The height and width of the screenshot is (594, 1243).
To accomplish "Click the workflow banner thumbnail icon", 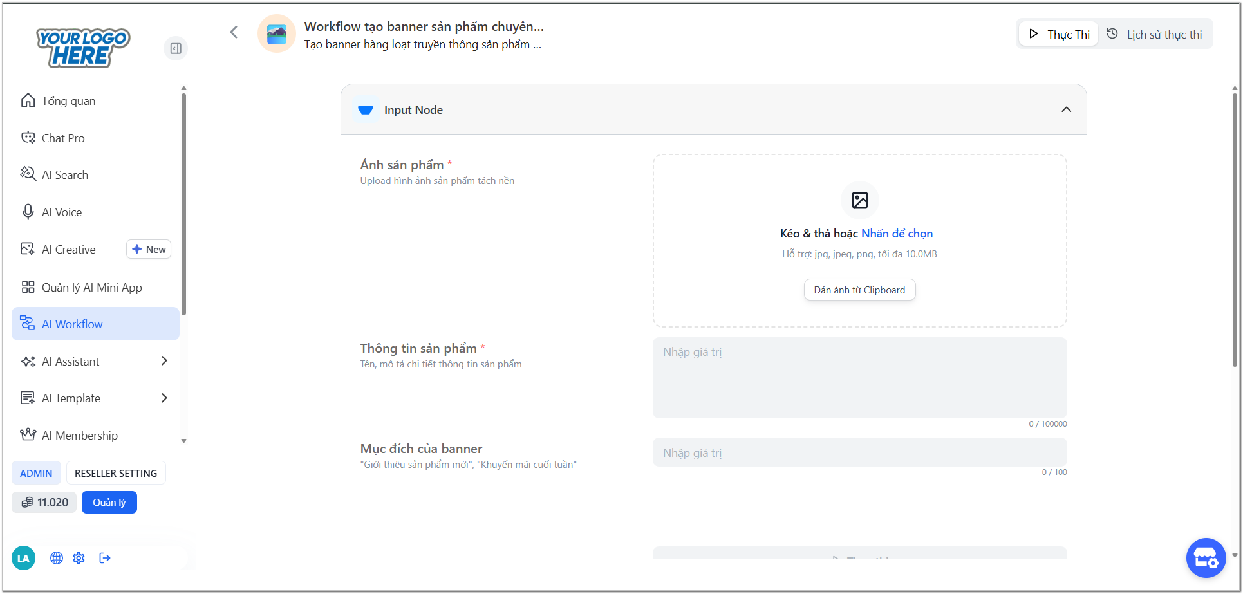I will [x=277, y=33].
